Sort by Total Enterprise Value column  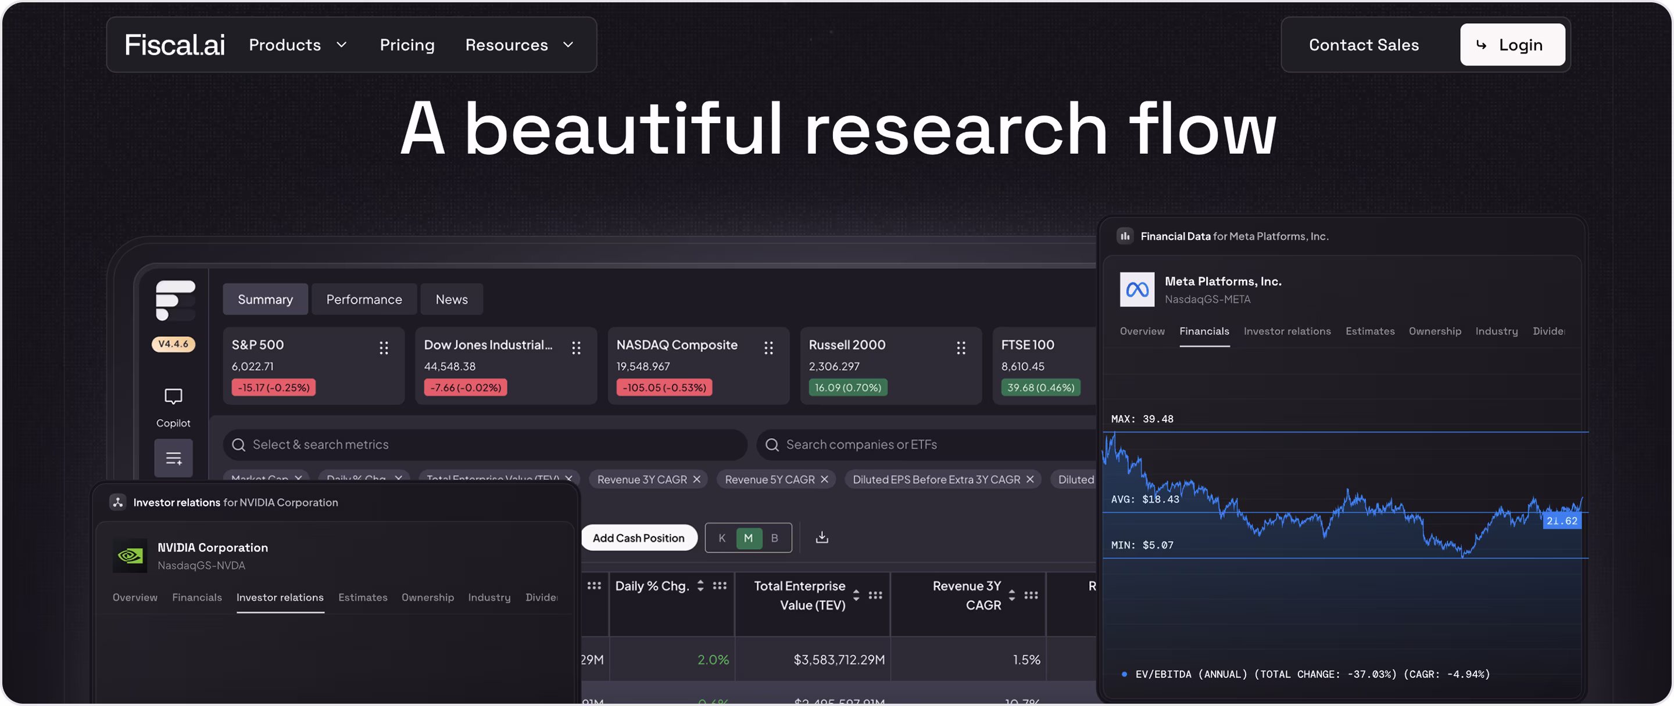(857, 595)
